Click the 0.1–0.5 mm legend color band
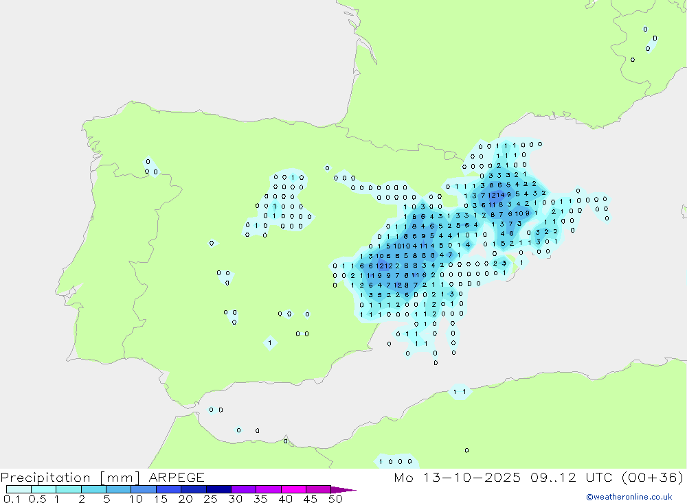Viewport: 687px width, 503px height. [19, 489]
